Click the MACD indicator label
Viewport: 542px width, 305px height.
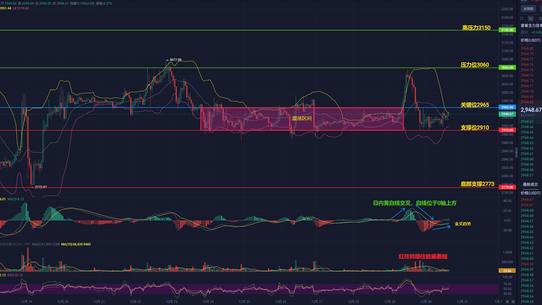coord(15,199)
